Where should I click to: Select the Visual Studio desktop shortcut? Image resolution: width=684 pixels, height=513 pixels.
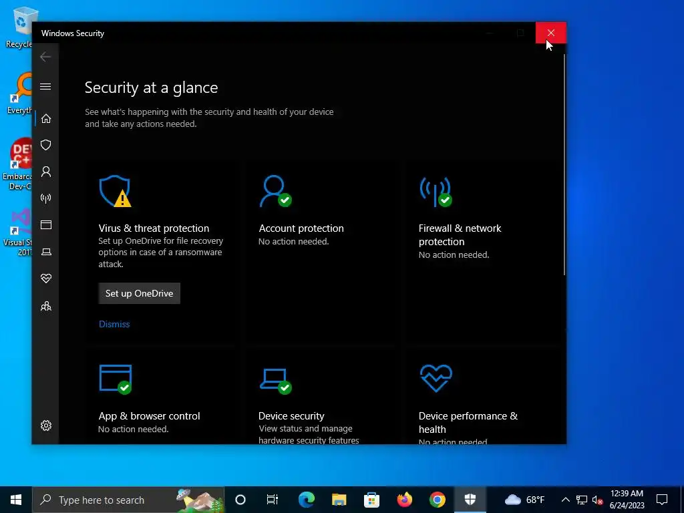17,233
